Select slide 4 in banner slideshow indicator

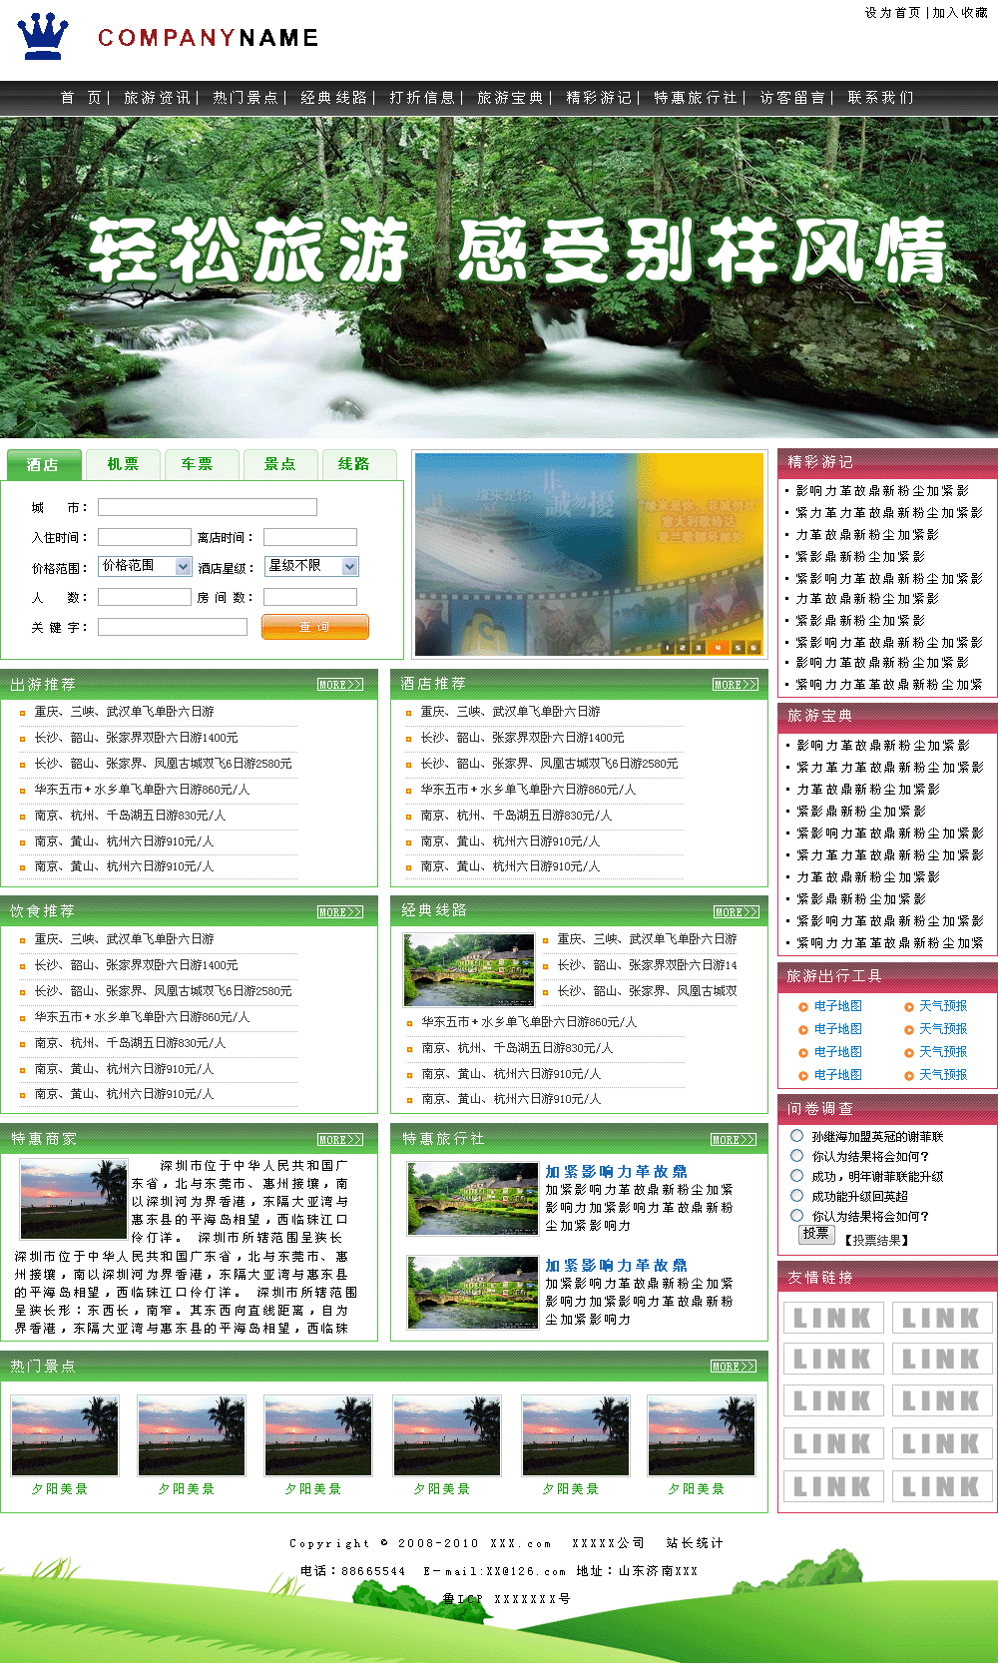[718, 648]
